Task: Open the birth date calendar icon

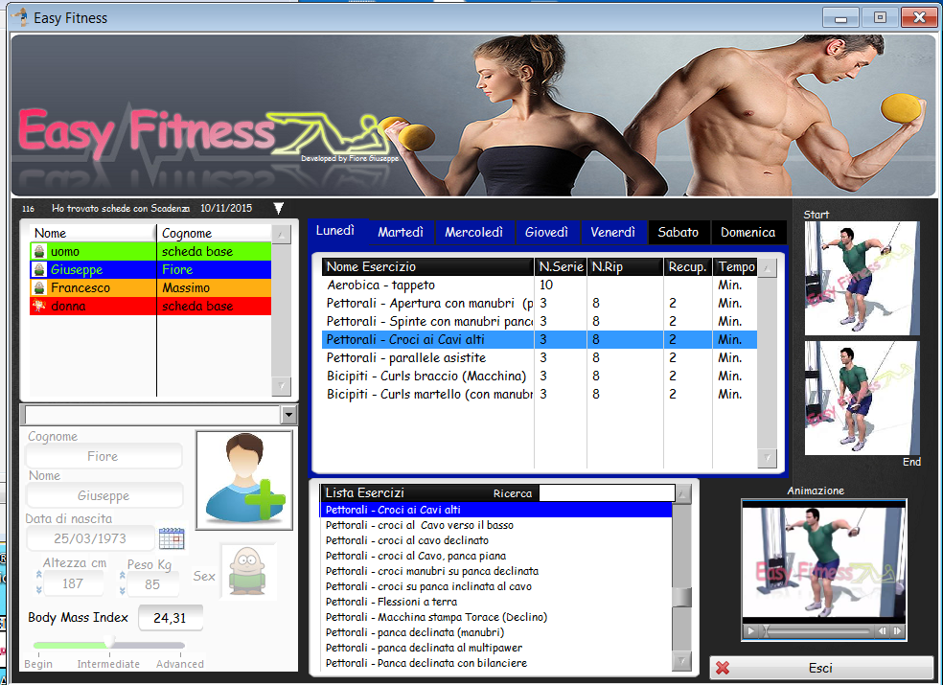Action: pyautogui.click(x=172, y=538)
